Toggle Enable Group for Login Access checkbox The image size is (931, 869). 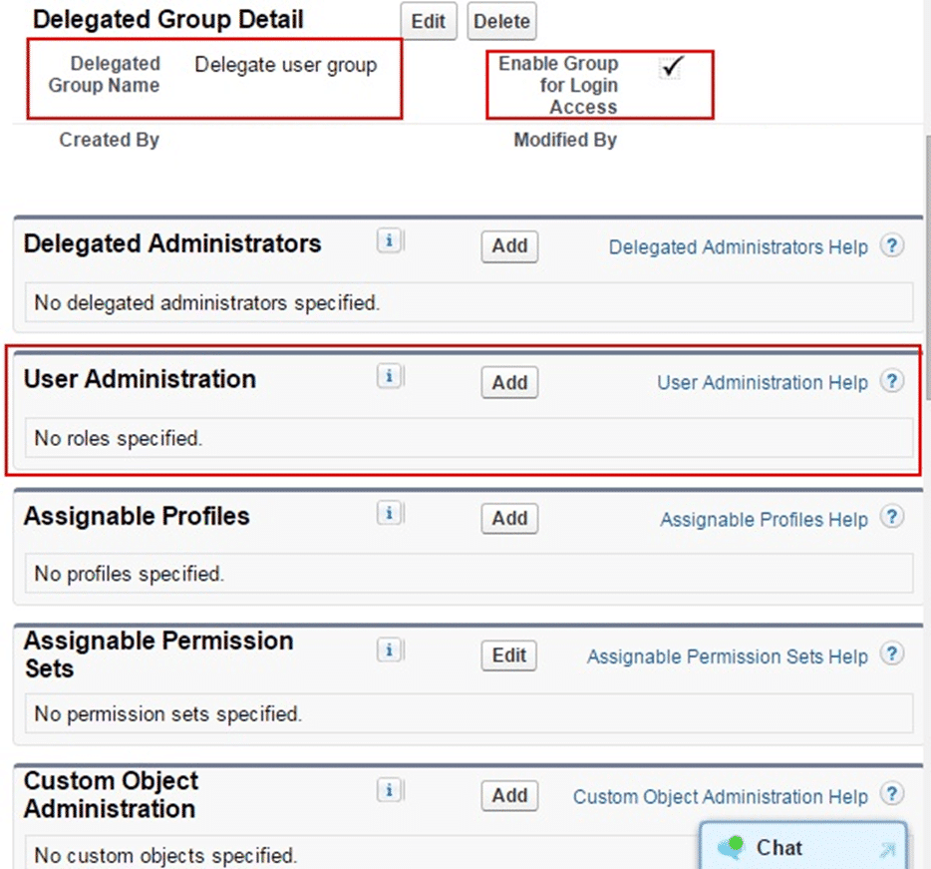(673, 67)
